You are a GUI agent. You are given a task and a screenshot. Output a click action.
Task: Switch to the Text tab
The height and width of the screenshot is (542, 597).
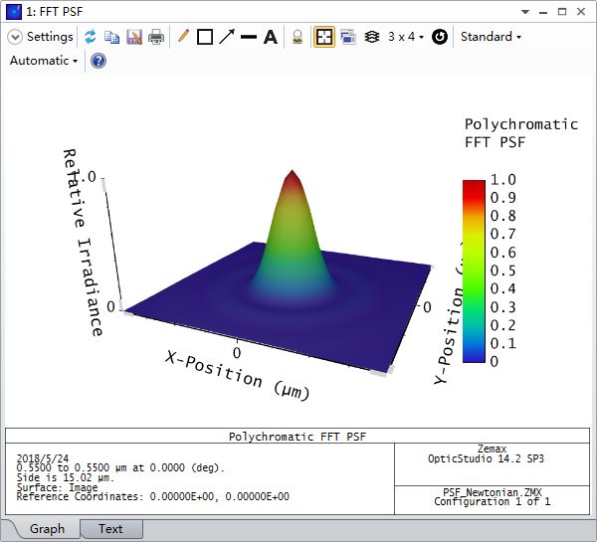pos(110,529)
